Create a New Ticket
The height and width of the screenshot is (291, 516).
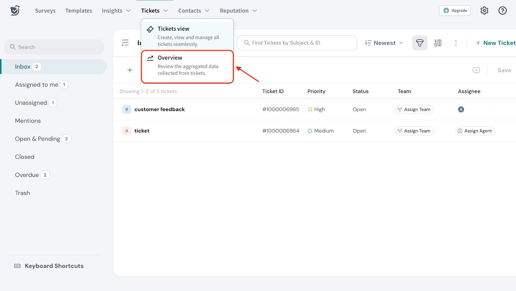495,43
